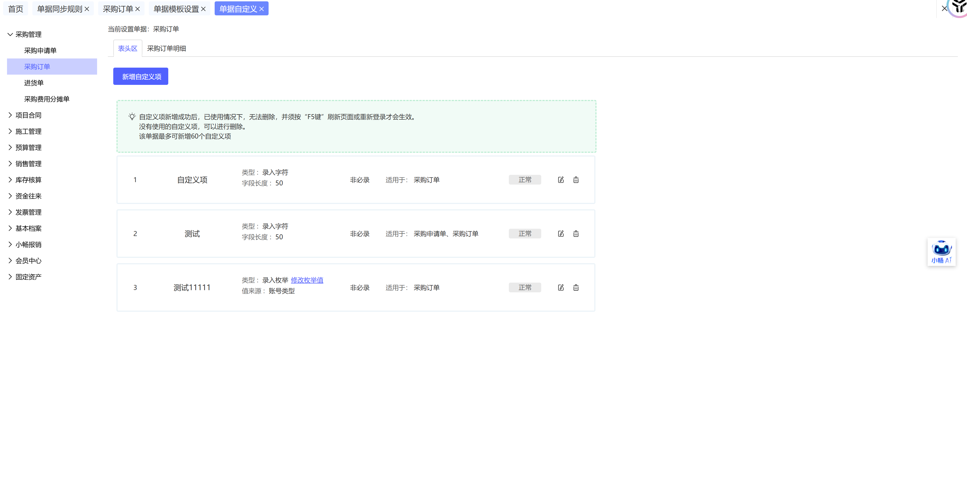Delete the 测试11111 custom item
967x496 pixels.
(x=576, y=287)
